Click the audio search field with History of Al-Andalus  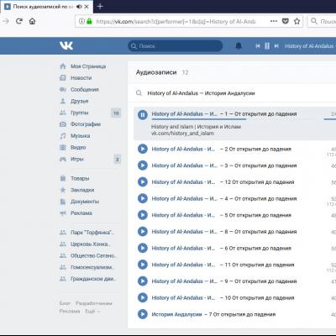[x=233, y=93]
